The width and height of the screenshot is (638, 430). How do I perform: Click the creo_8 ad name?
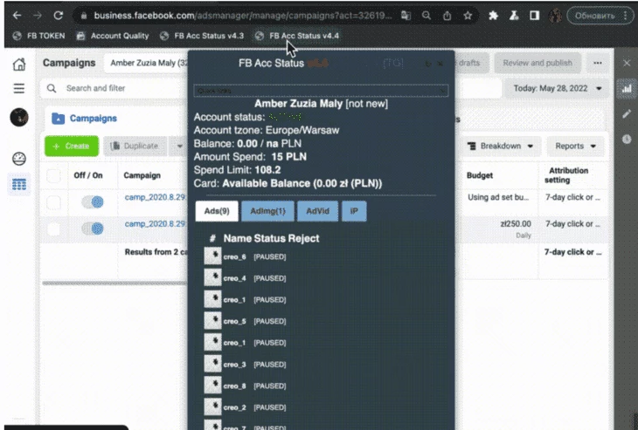click(x=234, y=386)
